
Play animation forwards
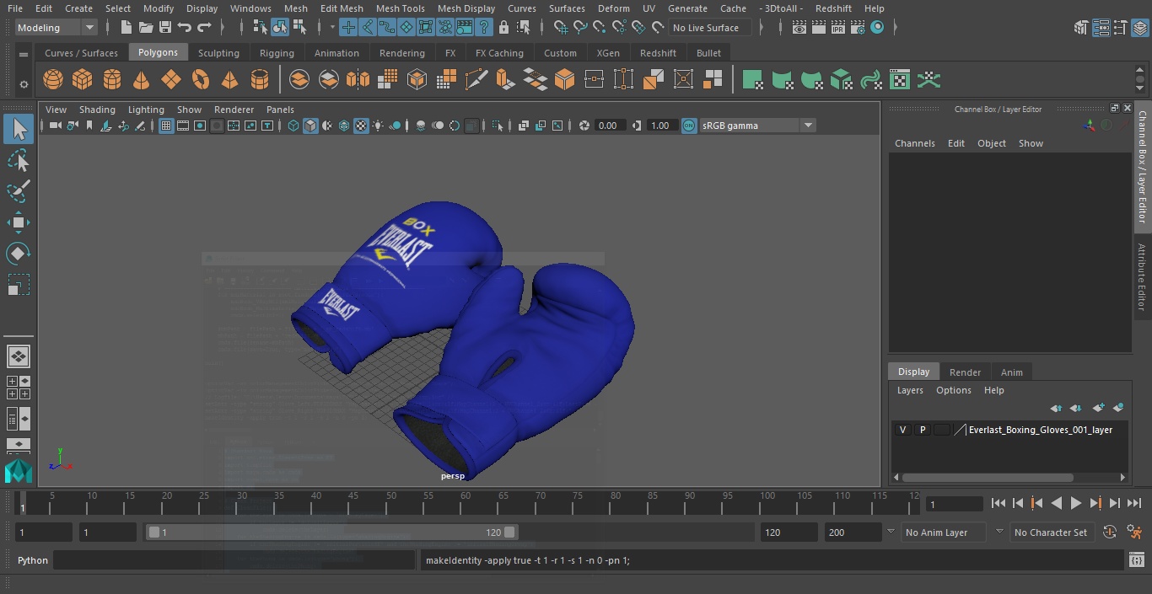coord(1075,503)
